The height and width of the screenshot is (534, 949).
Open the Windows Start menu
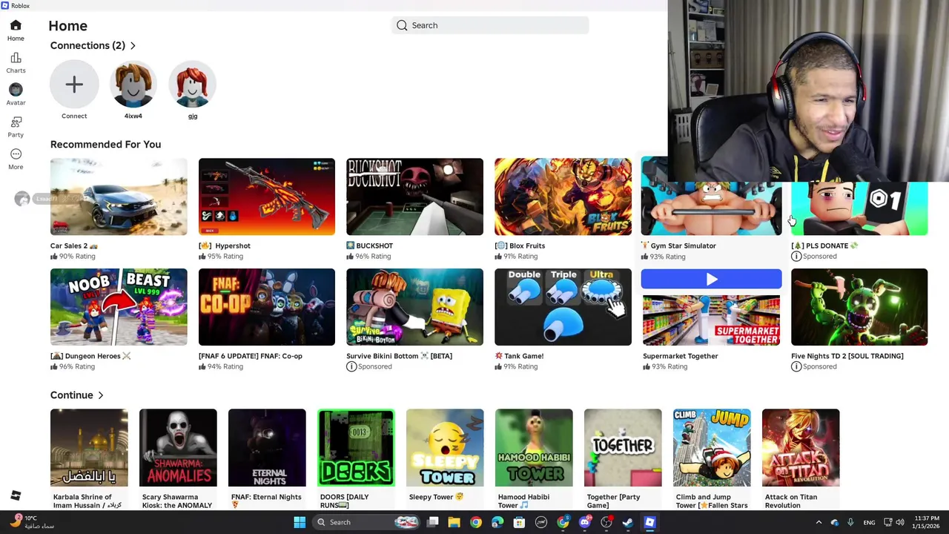[x=300, y=522]
